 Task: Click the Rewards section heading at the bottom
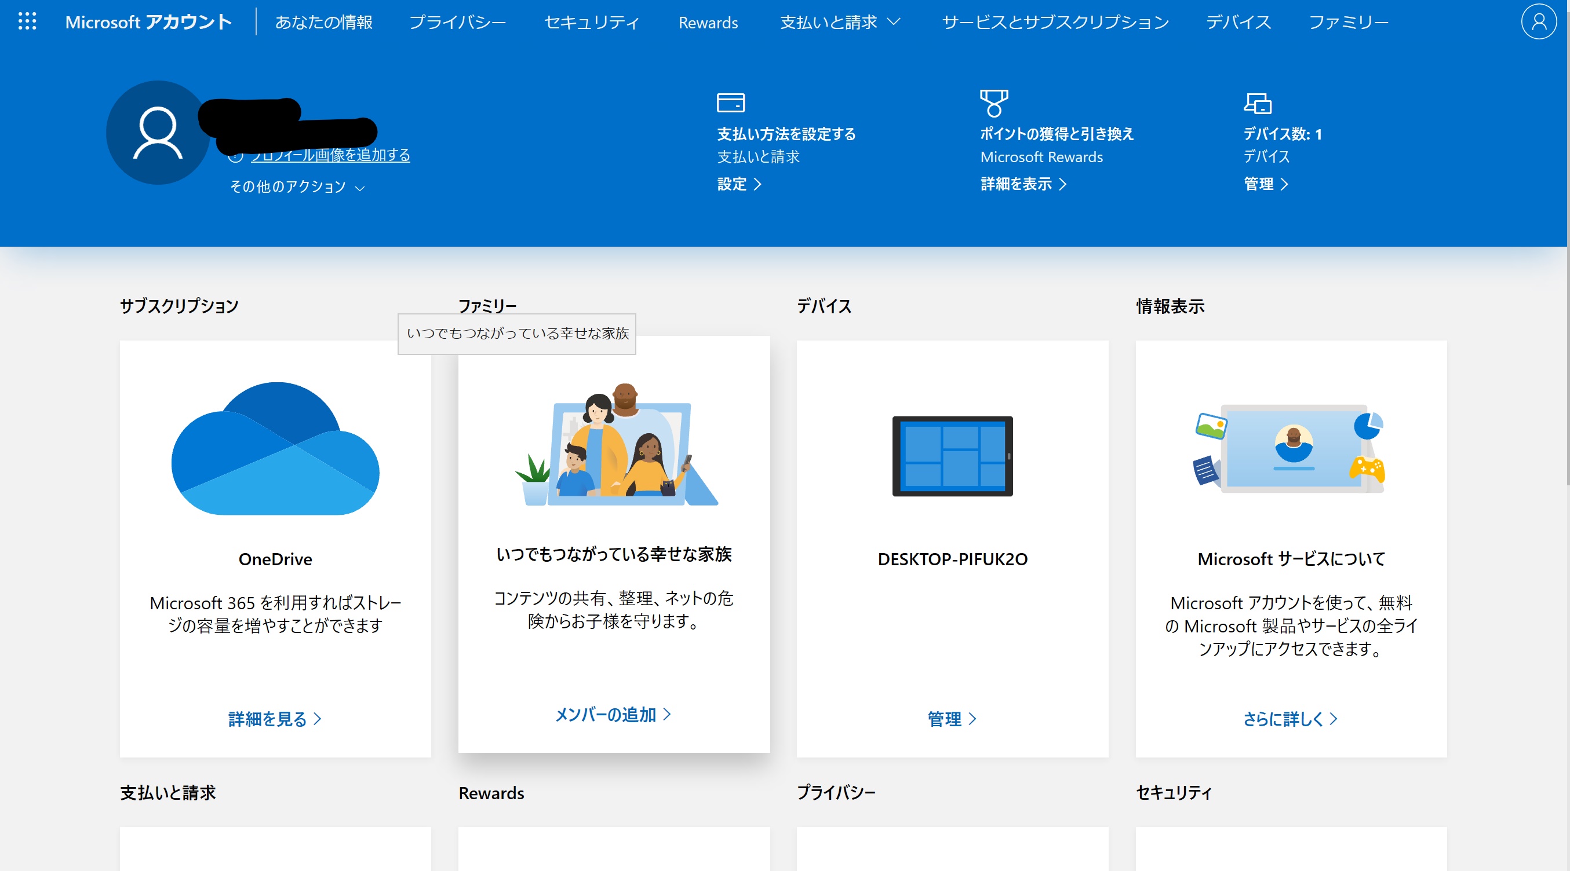[x=491, y=793]
